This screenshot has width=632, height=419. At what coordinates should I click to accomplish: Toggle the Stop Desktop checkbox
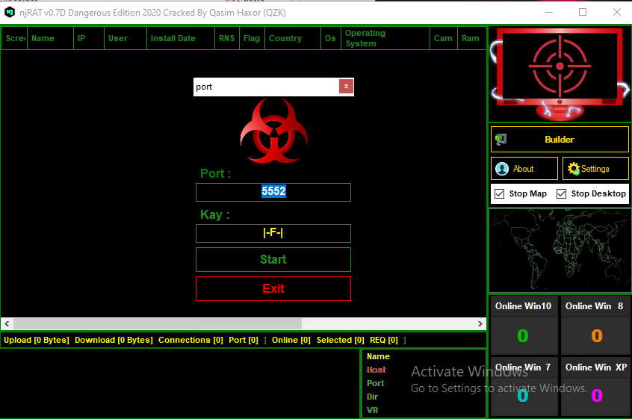coord(562,194)
